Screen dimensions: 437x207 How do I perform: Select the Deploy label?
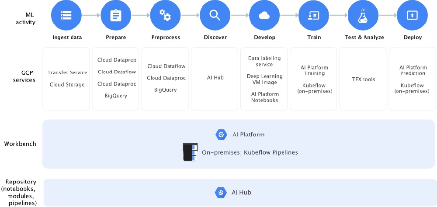coord(413,37)
